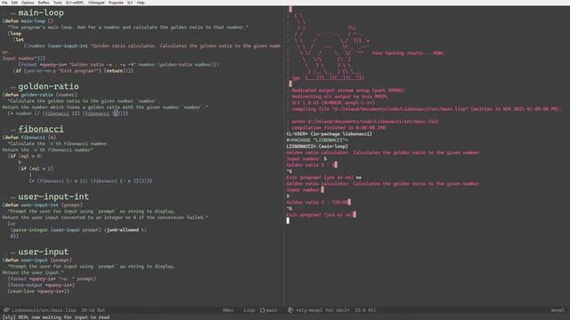The height and width of the screenshot is (320, 570).
Task: Click the REPL buffer icon beside *sly-mrepl for sbcl*
Action: coord(290,310)
